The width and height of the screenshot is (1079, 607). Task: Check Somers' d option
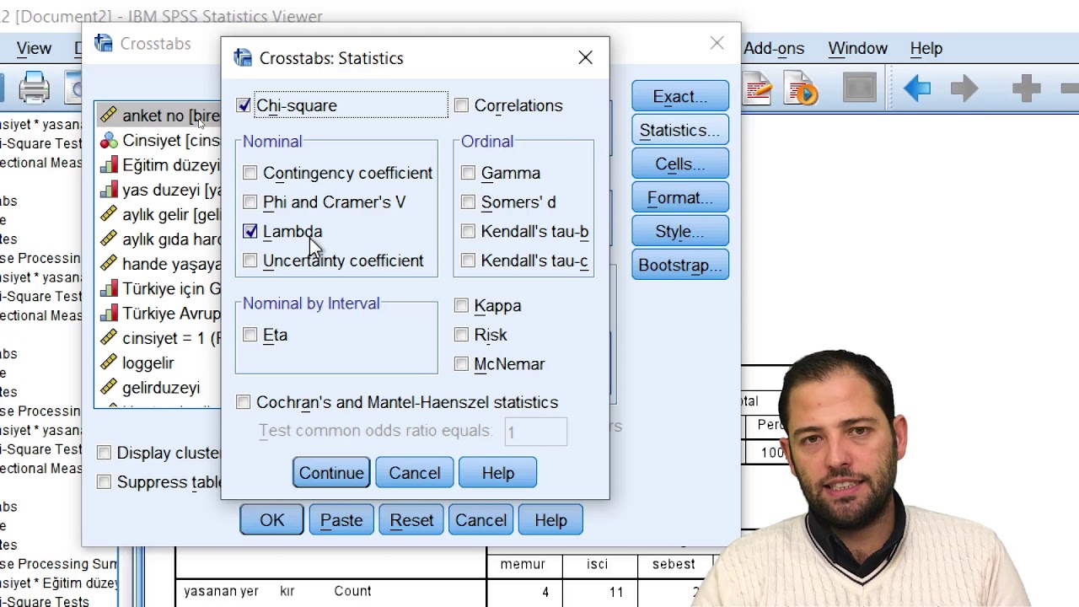tap(468, 202)
